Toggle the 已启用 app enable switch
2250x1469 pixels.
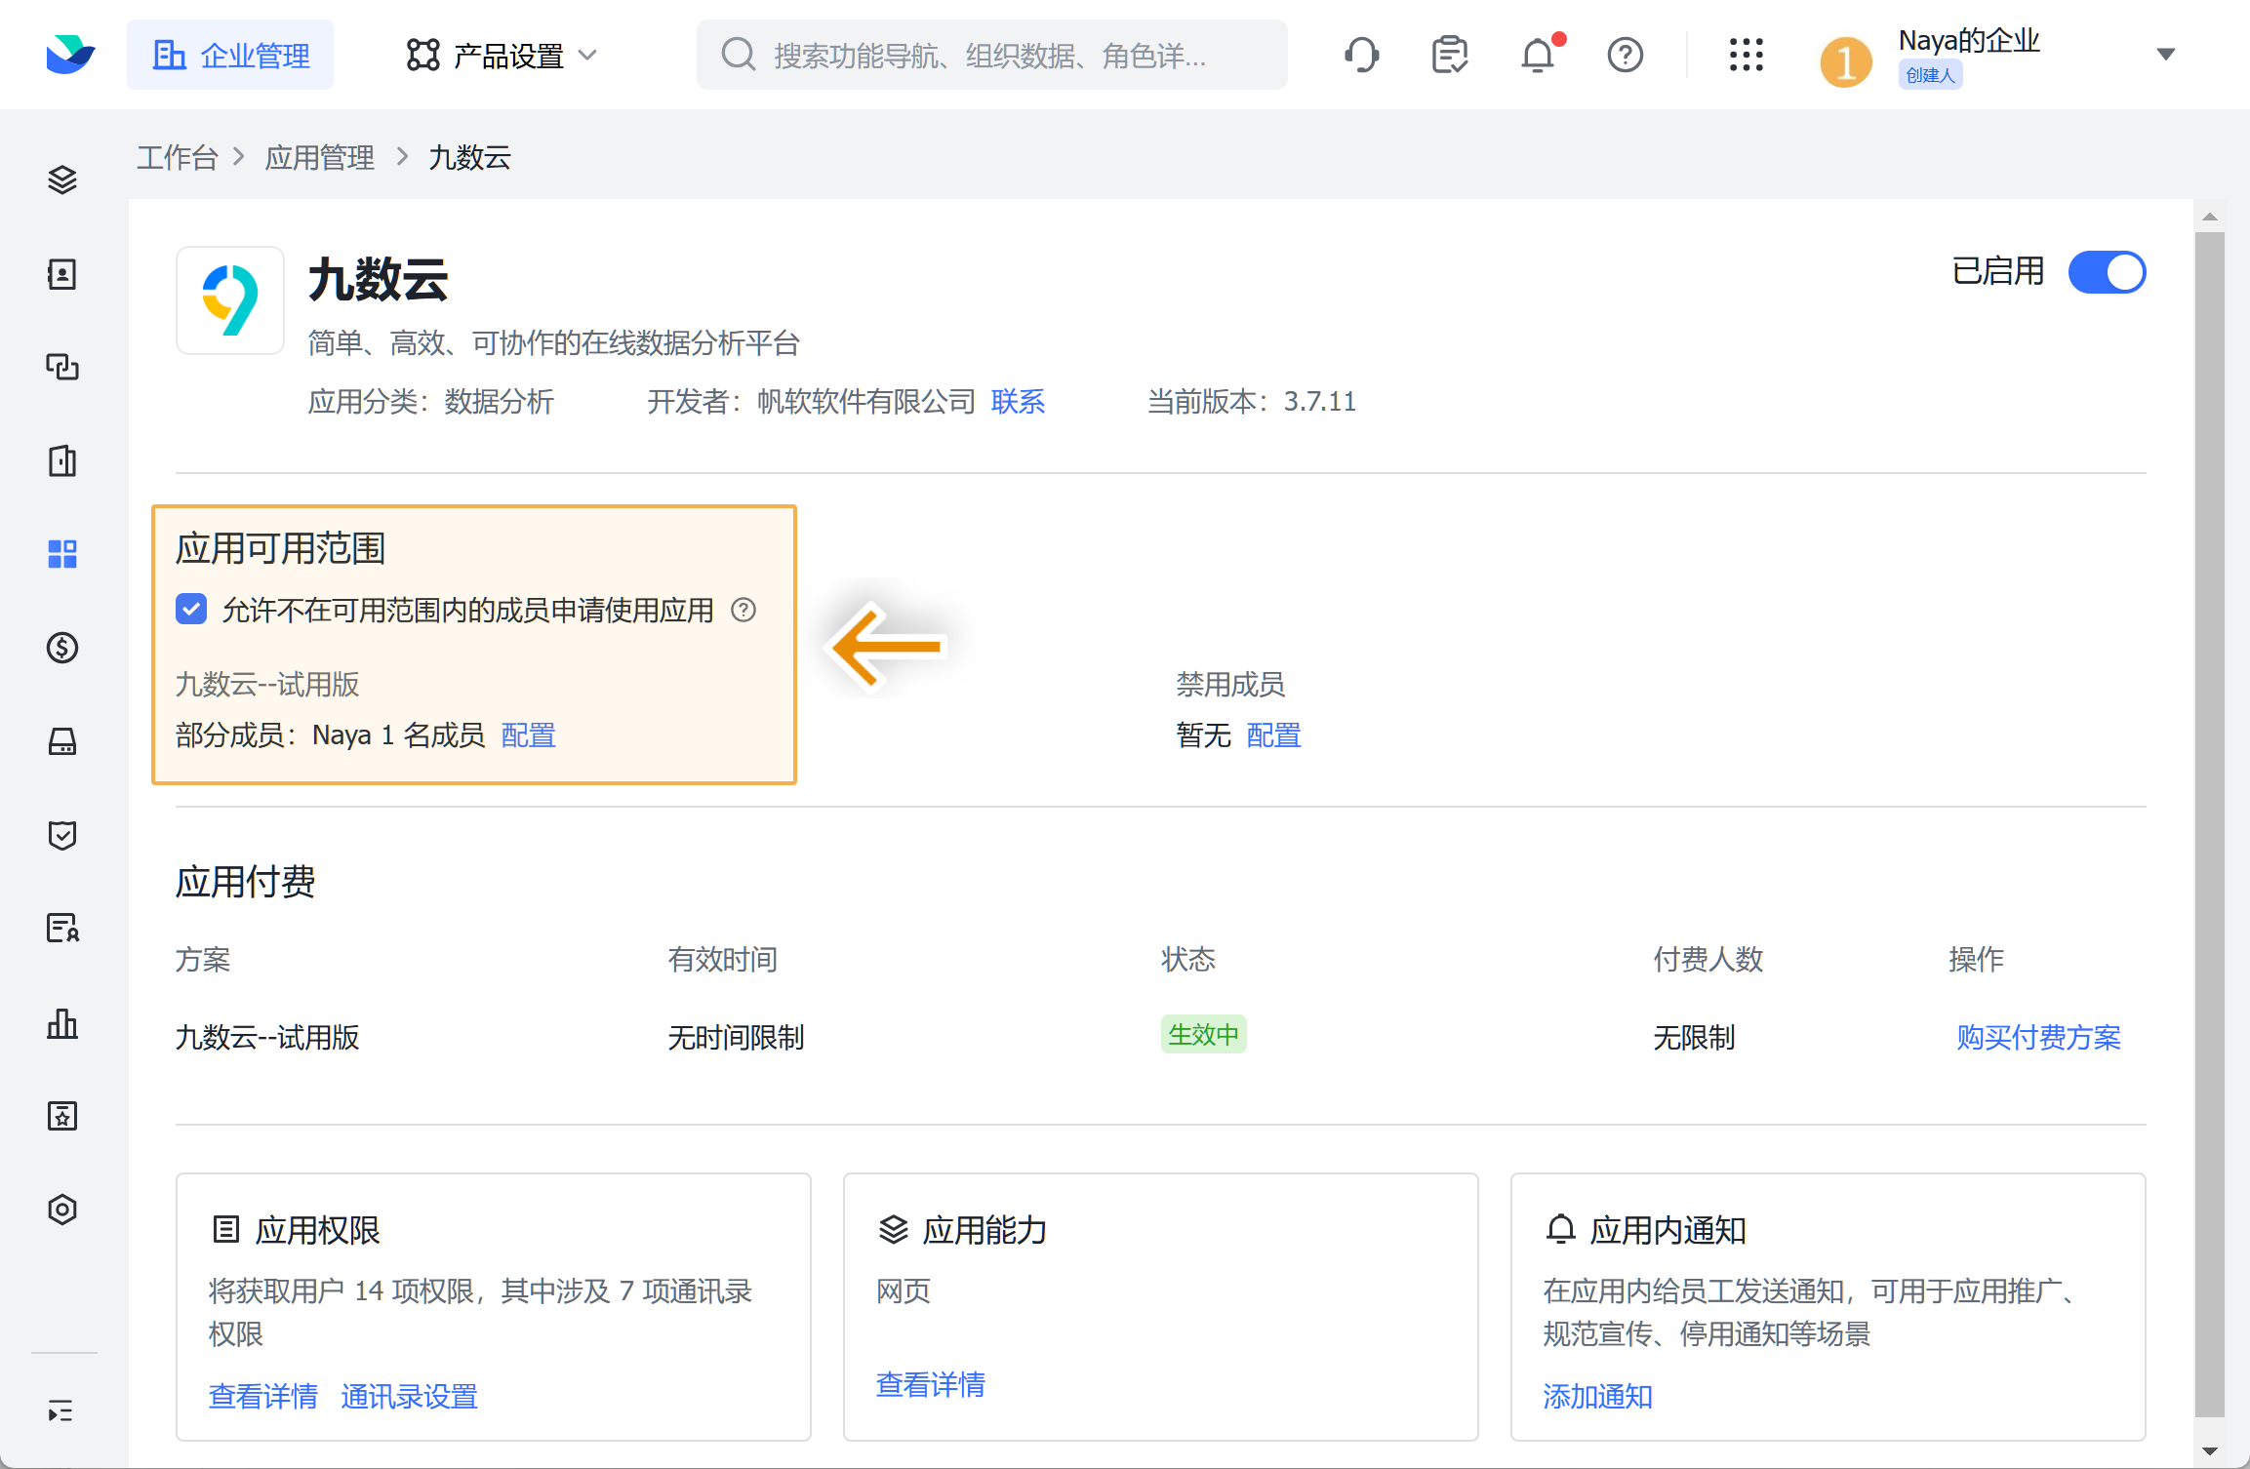(x=2107, y=272)
